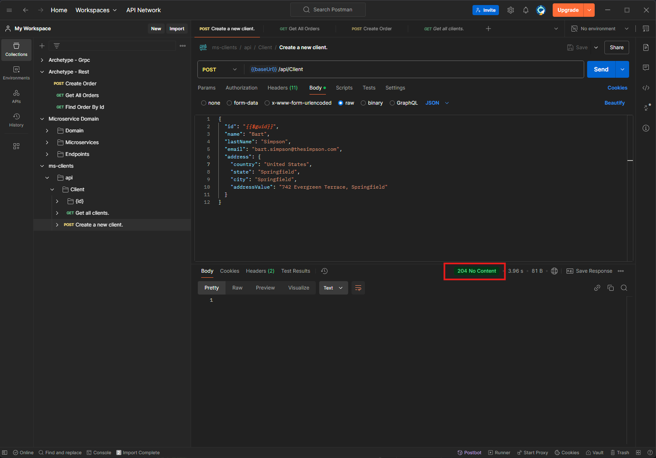Open the JSON format dropdown
This screenshot has height=458, width=656.
coord(437,103)
